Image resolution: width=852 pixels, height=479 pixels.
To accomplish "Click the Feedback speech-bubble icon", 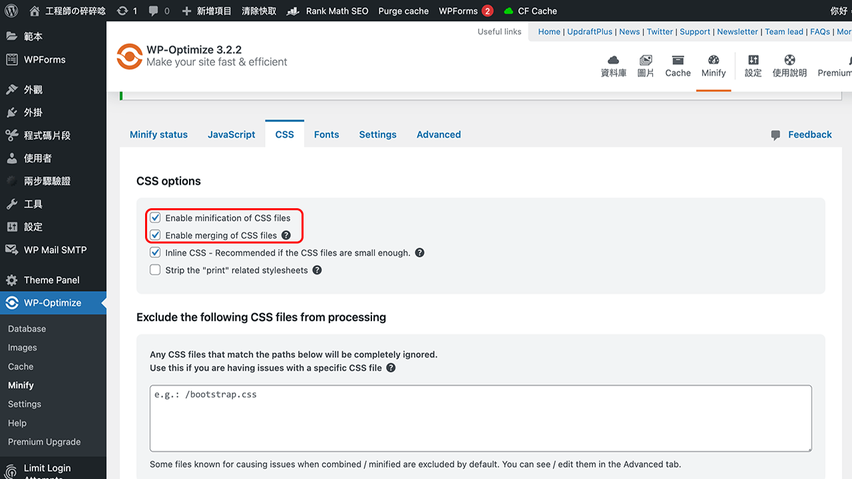I will (x=775, y=134).
